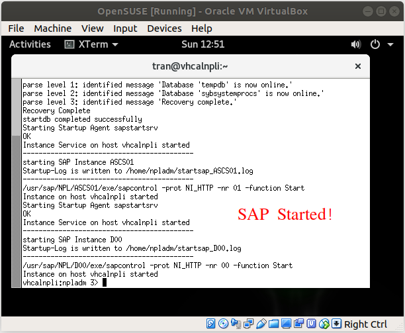Click the display status icon
This screenshot has width=405, height=333.
pyautogui.click(x=286, y=324)
